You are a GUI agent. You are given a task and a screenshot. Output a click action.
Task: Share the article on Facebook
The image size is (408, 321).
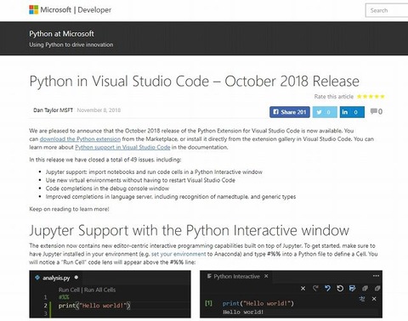coord(290,112)
